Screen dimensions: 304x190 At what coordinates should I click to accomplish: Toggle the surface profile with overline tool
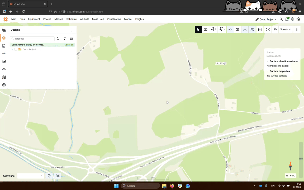(x=252, y=30)
